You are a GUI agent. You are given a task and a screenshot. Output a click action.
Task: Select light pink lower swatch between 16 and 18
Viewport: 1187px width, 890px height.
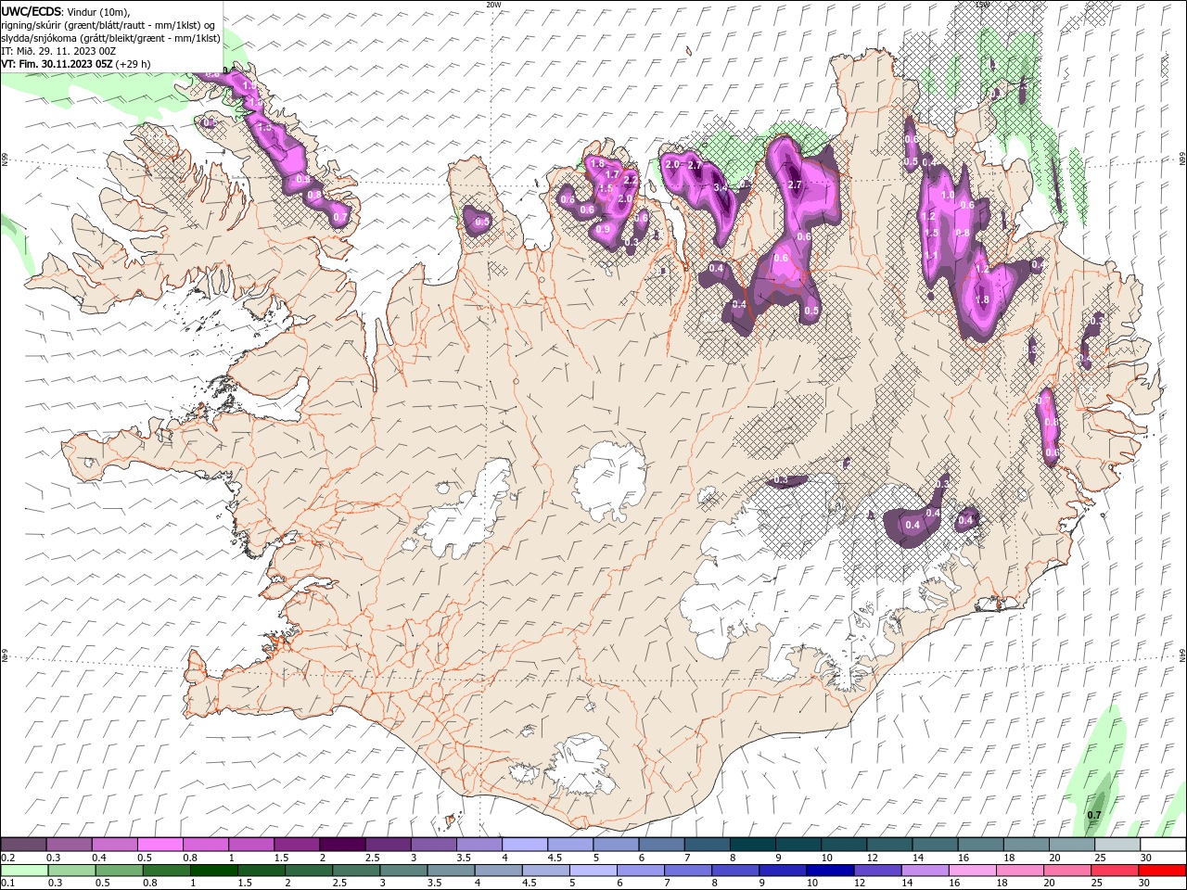[971, 871]
